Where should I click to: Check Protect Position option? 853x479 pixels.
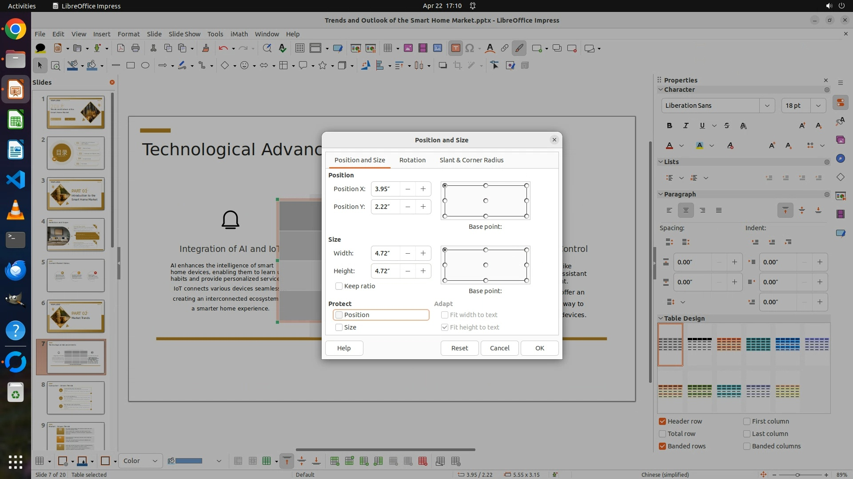tap(339, 315)
